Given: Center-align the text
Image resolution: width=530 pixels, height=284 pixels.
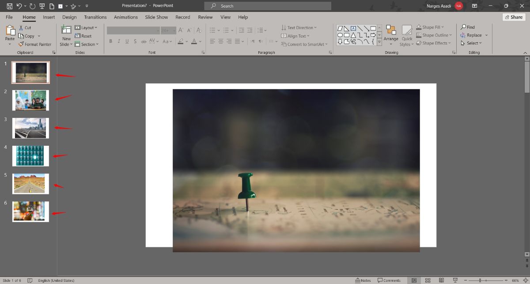Looking at the screenshot, I should (x=221, y=42).
